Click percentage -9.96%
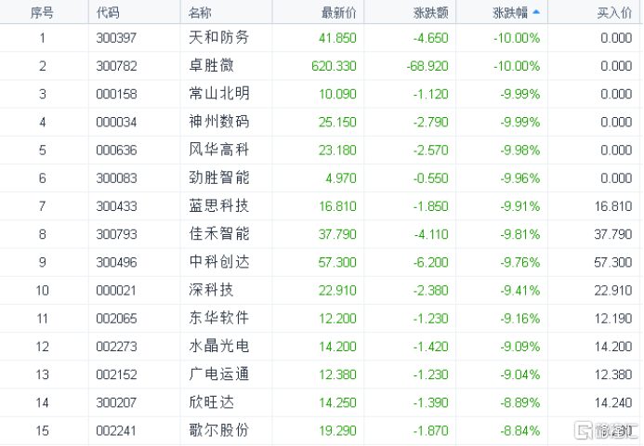The image size is (644, 446). [x=520, y=178]
